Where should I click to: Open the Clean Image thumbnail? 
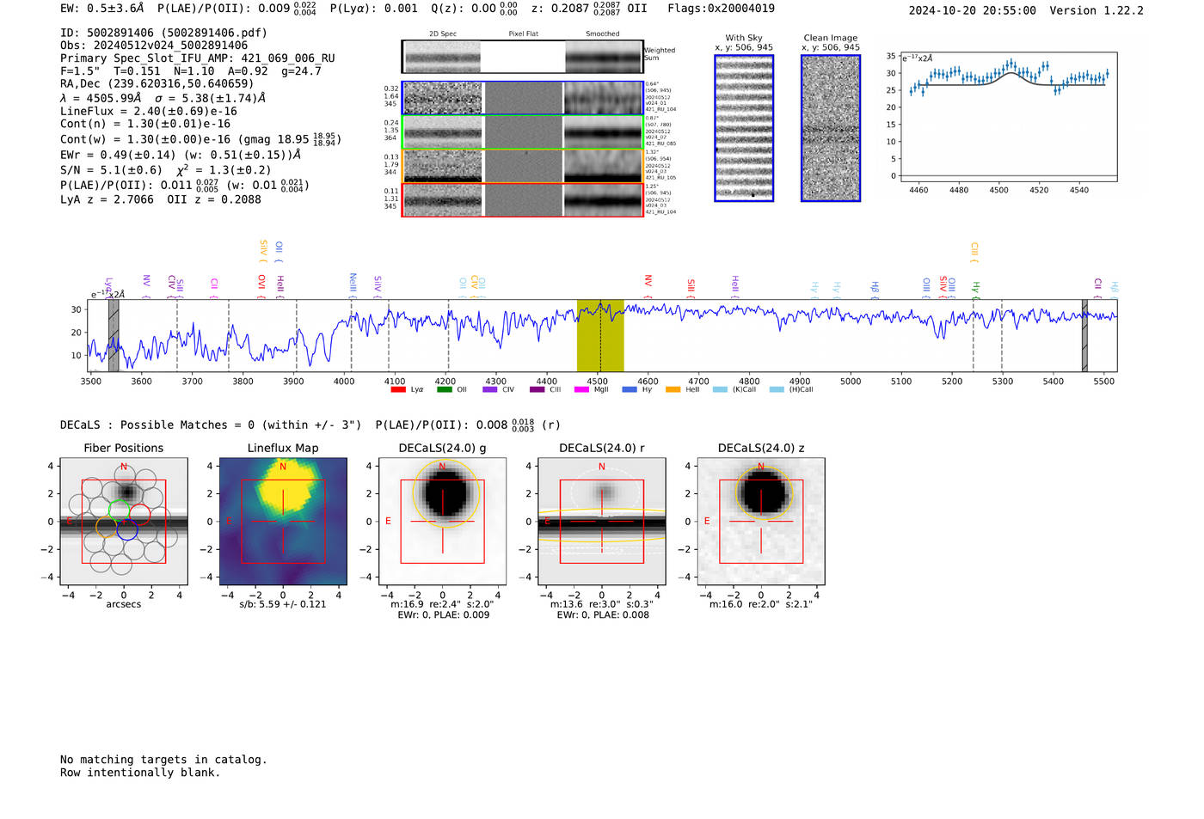[x=831, y=128]
